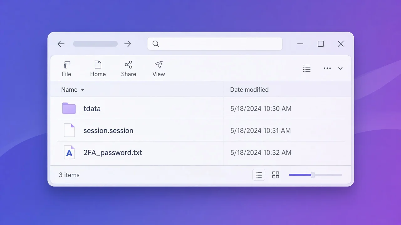Select the tdata folder name

(92, 109)
